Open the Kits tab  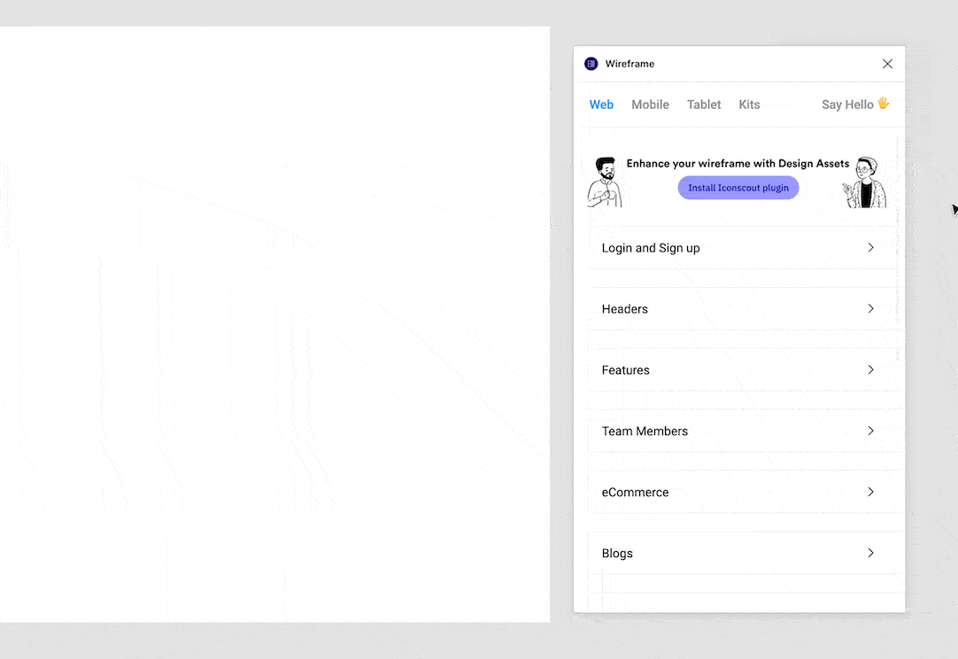(x=749, y=105)
